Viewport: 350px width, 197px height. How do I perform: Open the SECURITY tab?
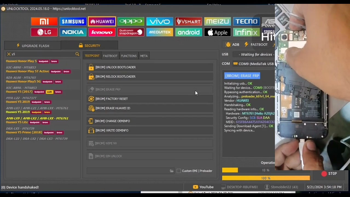(x=89, y=45)
